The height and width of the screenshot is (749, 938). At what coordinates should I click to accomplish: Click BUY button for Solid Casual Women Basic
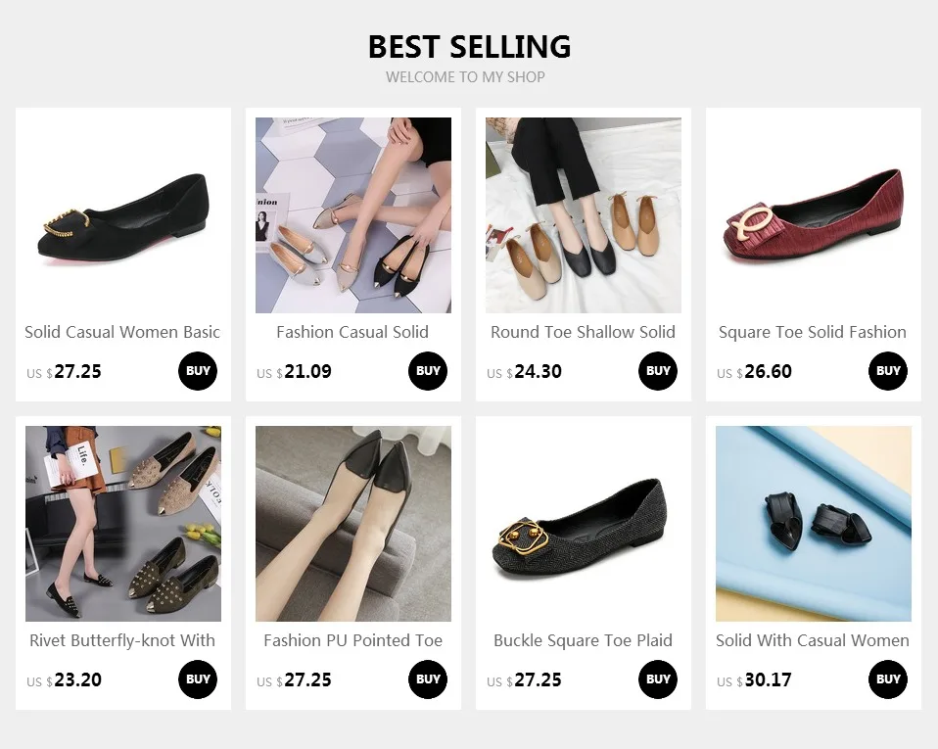(x=198, y=371)
